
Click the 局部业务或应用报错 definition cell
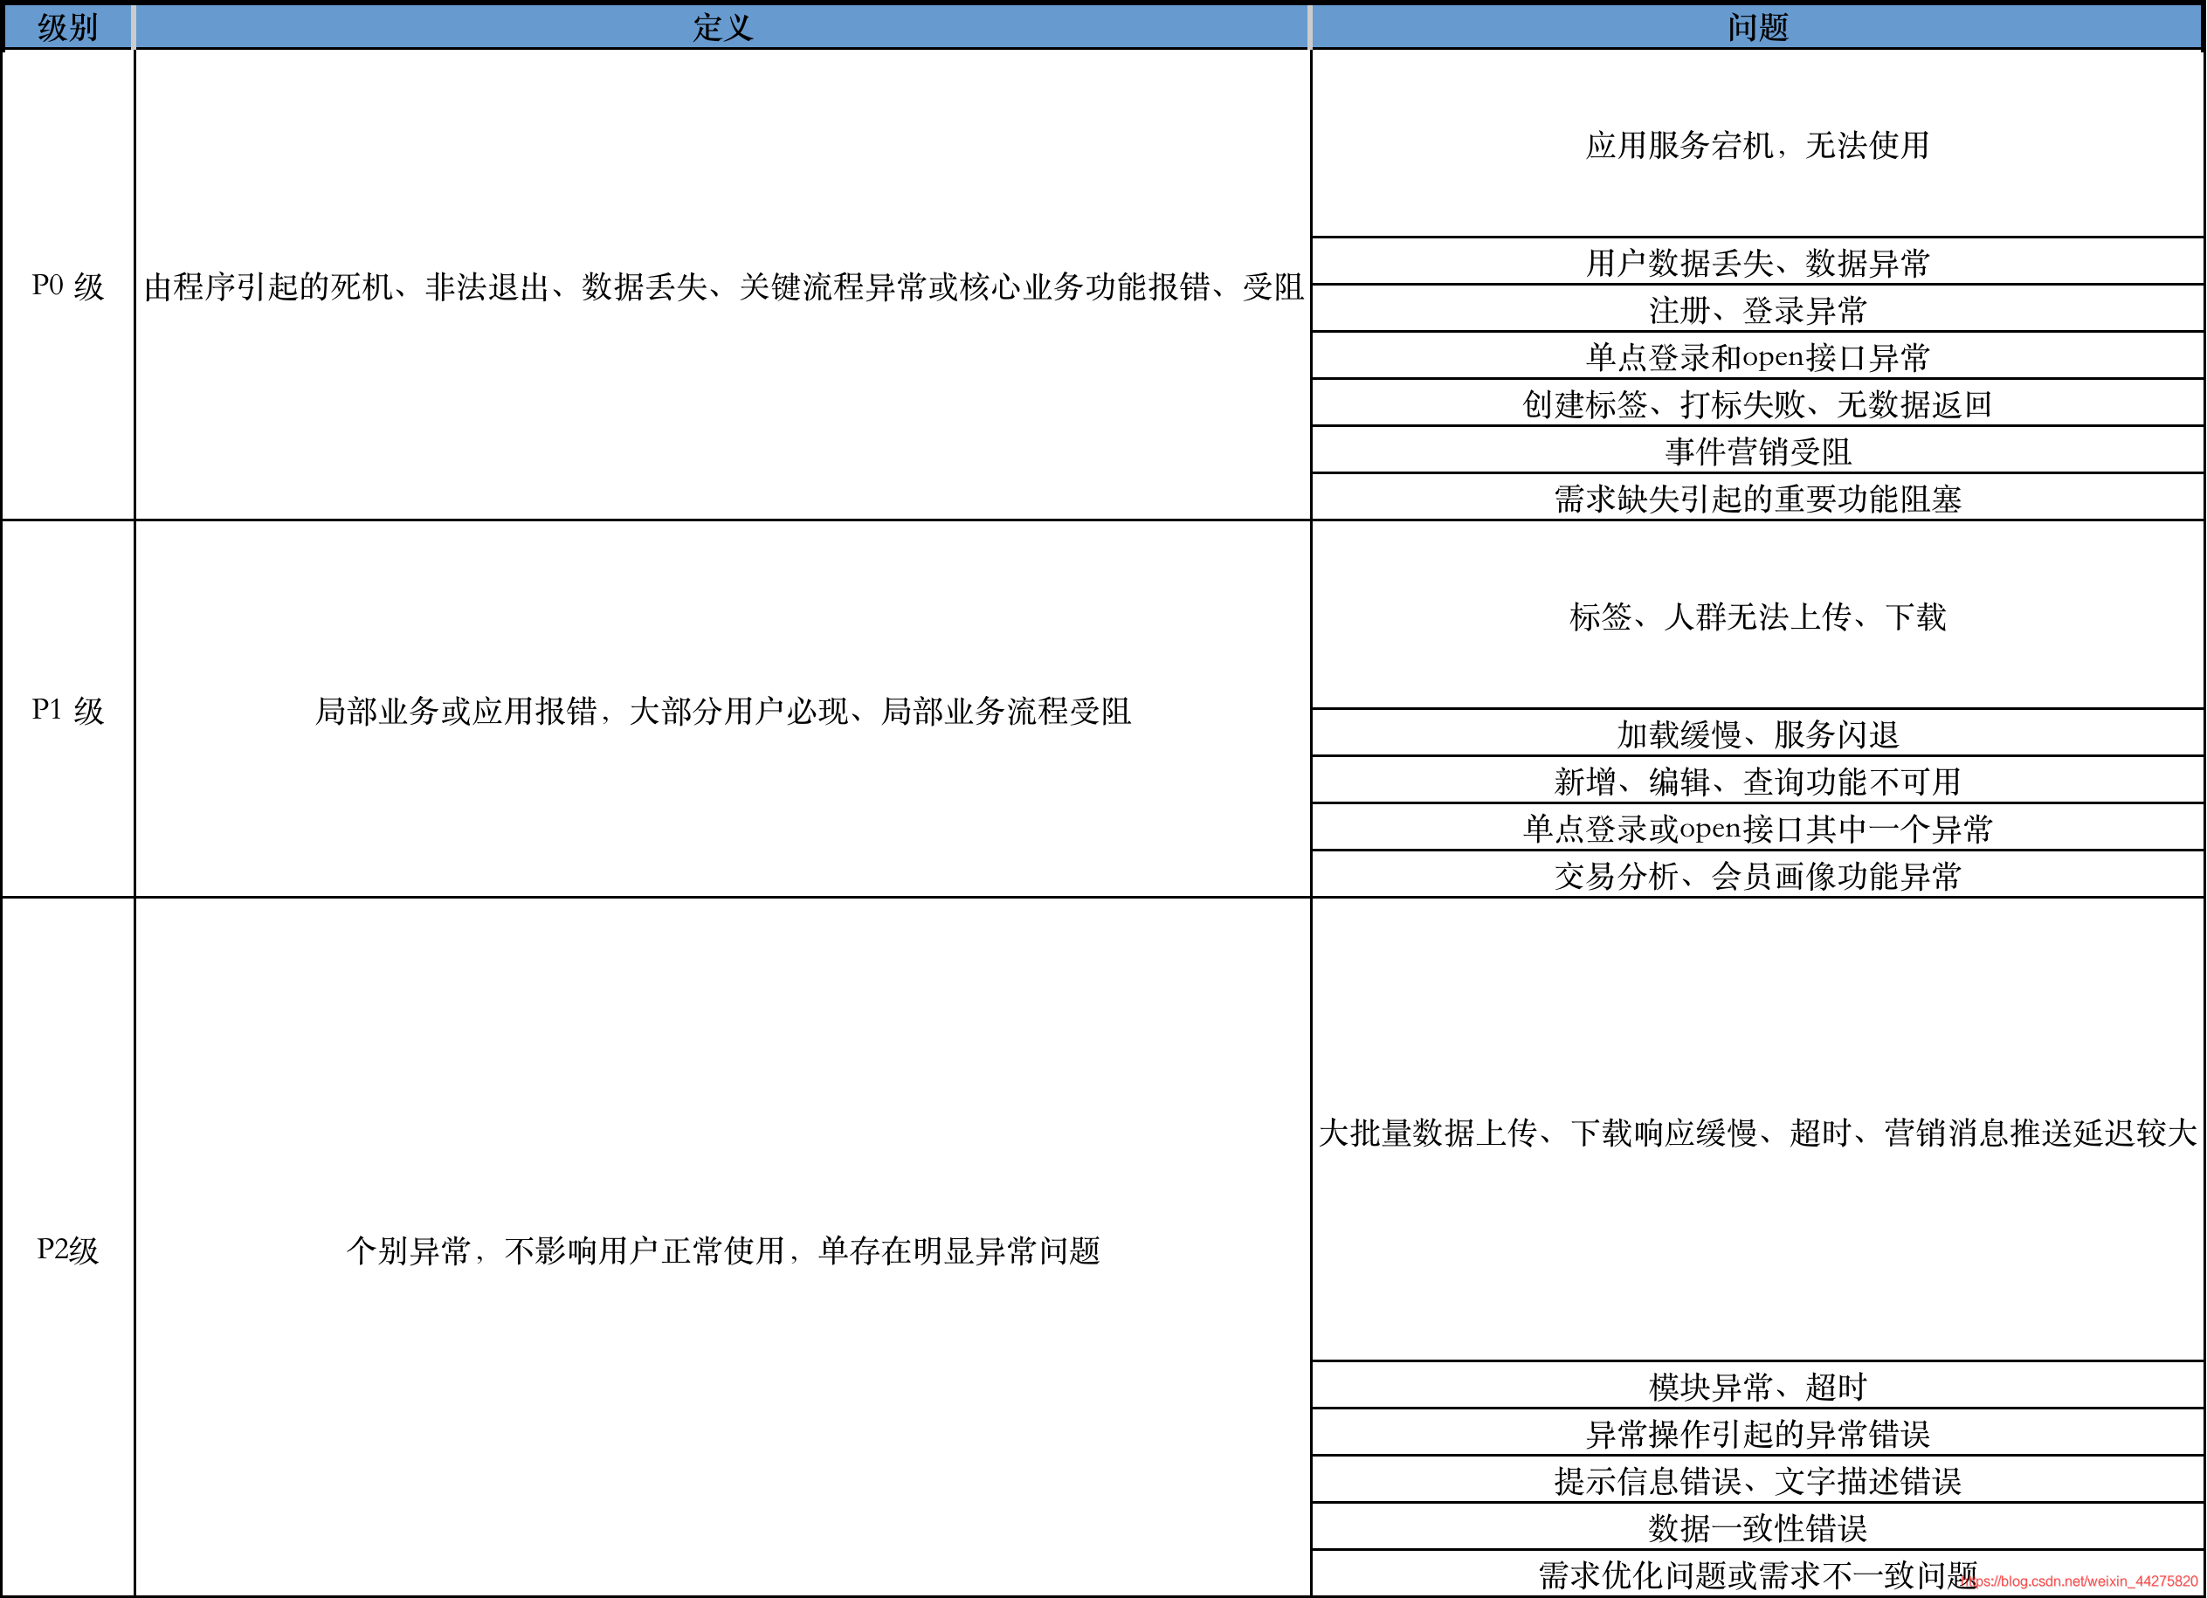click(x=722, y=712)
